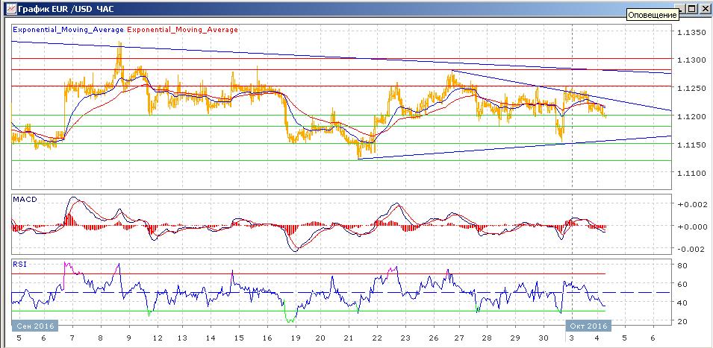
Task: Click the date 19 on time axis
Action: click(296, 338)
